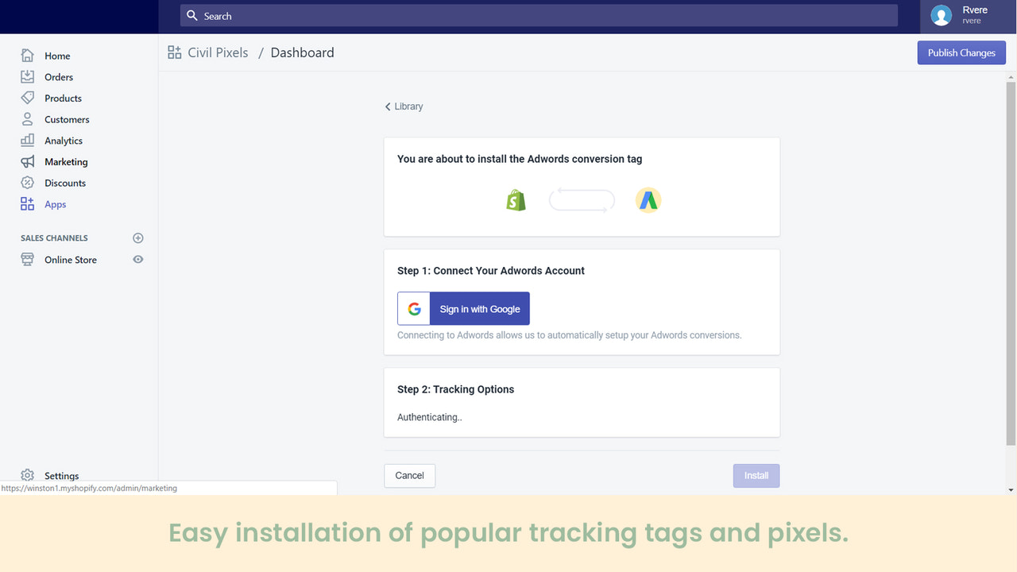Open Analytics via its chart icon

point(27,140)
